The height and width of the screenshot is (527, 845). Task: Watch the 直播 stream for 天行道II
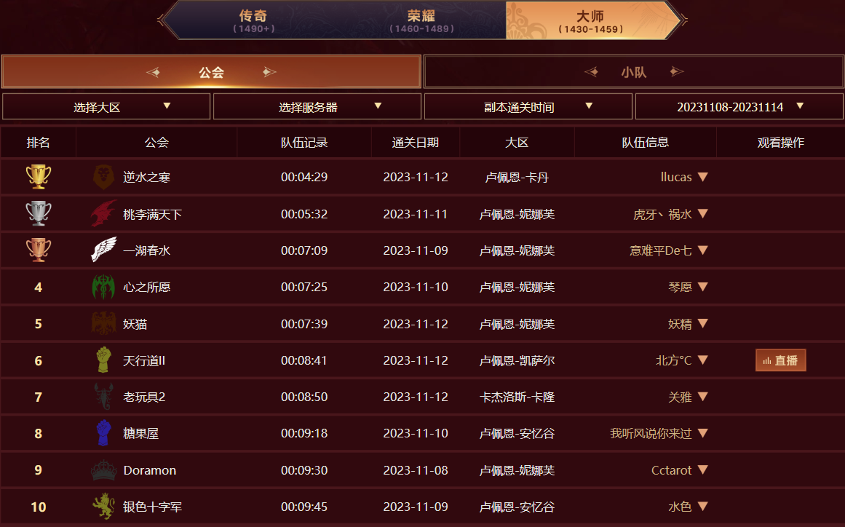pos(780,360)
